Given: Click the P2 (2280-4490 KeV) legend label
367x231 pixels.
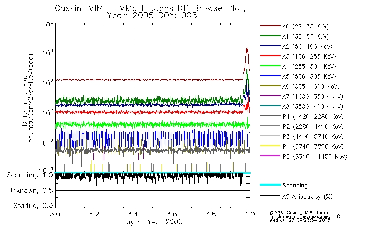Looking at the screenshot, I should [313, 126].
